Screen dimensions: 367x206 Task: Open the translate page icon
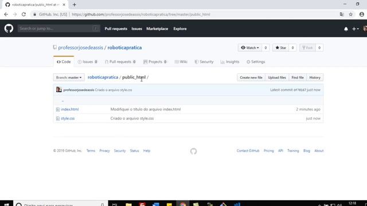(x=342, y=14)
